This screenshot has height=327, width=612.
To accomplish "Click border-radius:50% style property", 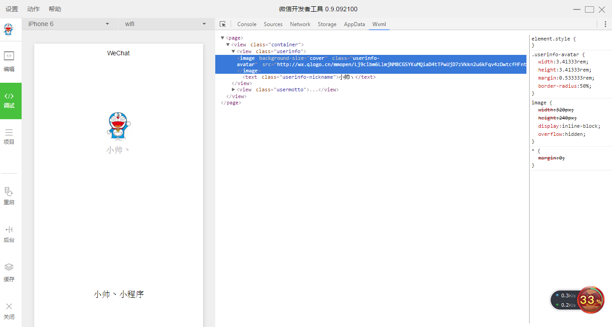I will [x=565, y=86].
